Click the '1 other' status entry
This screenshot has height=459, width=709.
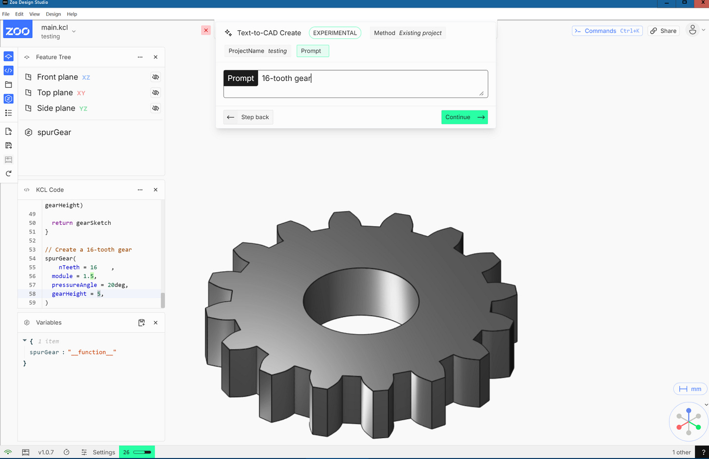(681, 453)
